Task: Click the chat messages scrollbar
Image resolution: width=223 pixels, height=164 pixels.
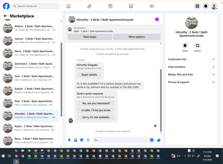Action: point(161,100)
